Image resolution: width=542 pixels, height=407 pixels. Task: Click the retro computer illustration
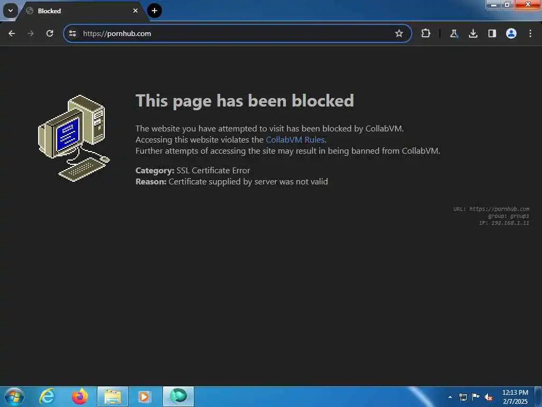pyautogui.click(x=74, y=138)
